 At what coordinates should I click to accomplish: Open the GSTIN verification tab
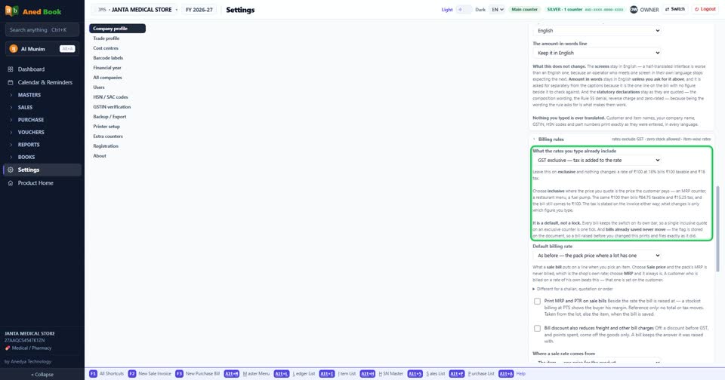[118, 106]
